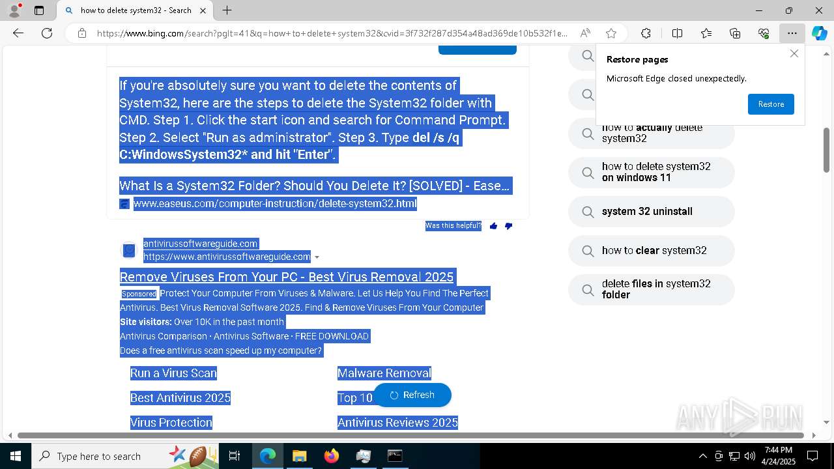Open the Windows Start menu
834x469 pixels.
(16, 456)
